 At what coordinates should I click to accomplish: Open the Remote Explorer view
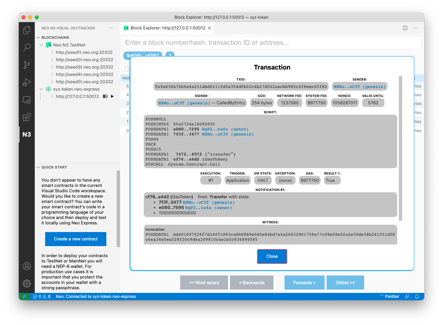tap(27, 100)
